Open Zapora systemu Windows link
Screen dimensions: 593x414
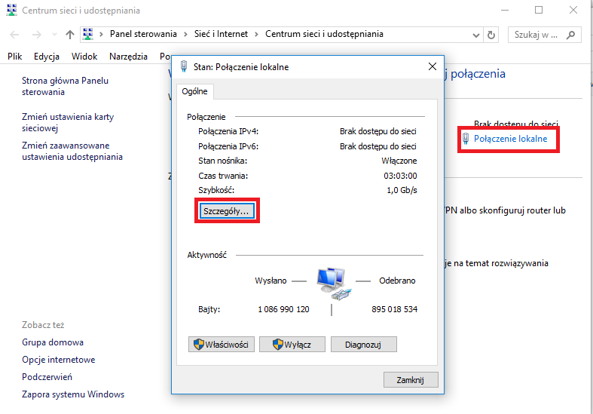click(x=73, y=394)
